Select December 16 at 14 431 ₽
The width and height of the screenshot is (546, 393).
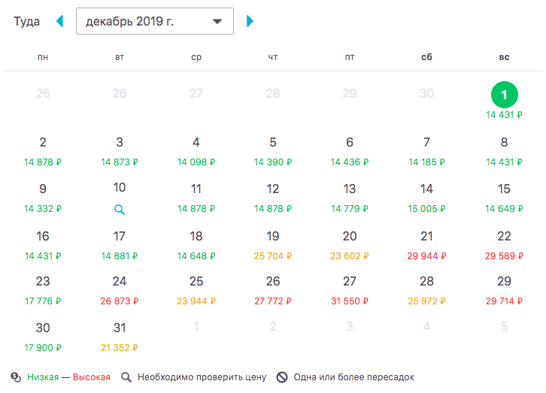[x=43, y=244]
